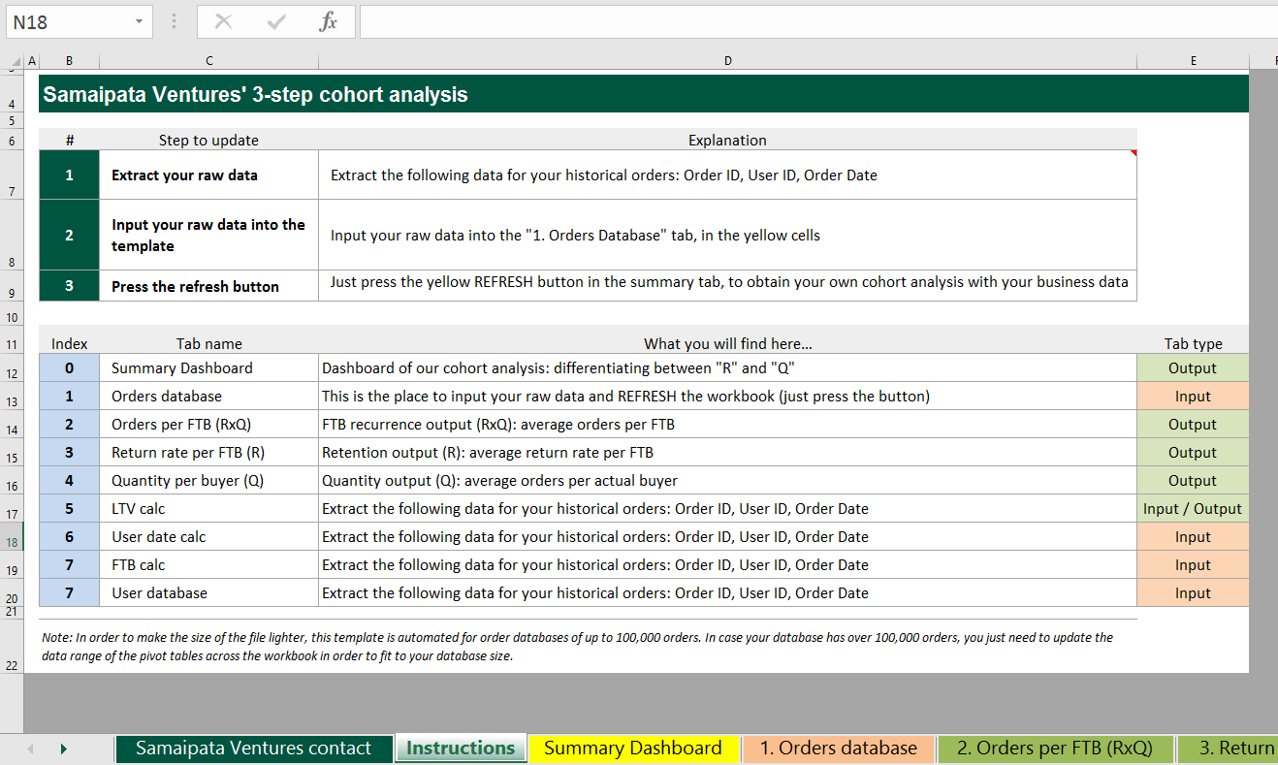Click 'User database' tab name cell
This screenshot has width=1278, height=765.
[208, 593]
